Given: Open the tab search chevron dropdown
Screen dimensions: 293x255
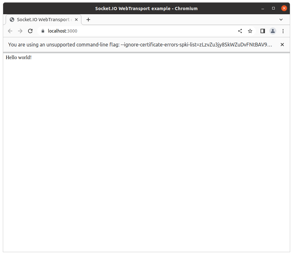Looking at the screenshot, I should [x=281, y=20].
